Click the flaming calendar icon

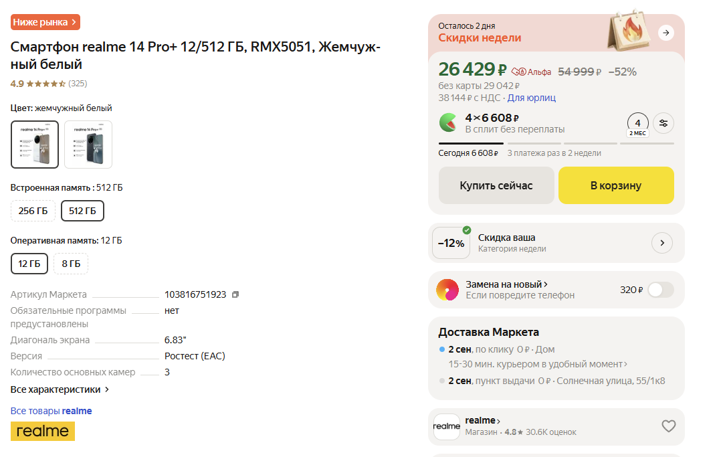[x=629, y=30]
